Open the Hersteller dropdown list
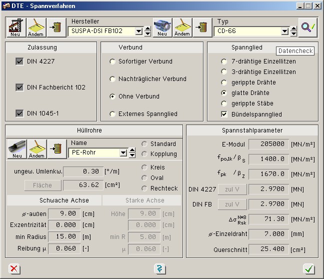Screen dimensions: 324x279 coord(138,31)
